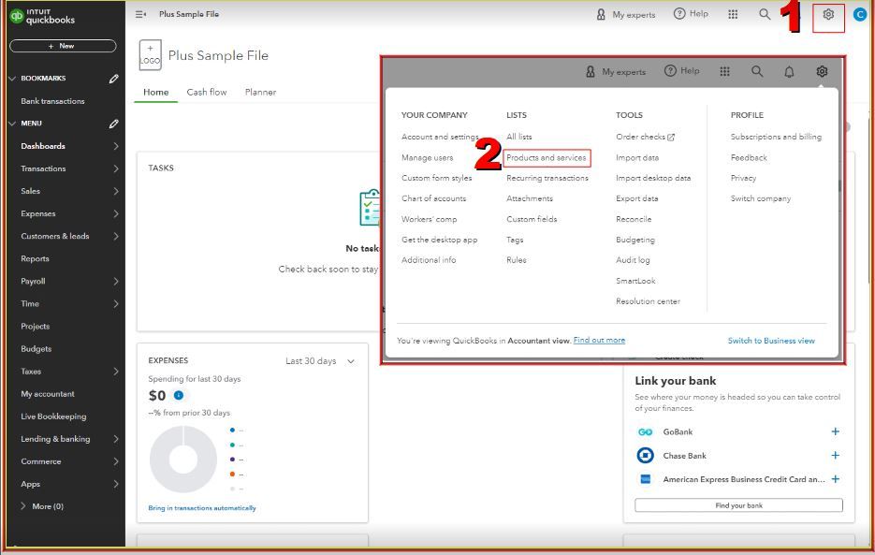Expand the Customers & leads submenu arrow
Screen dimensions: 875x555
115,236
